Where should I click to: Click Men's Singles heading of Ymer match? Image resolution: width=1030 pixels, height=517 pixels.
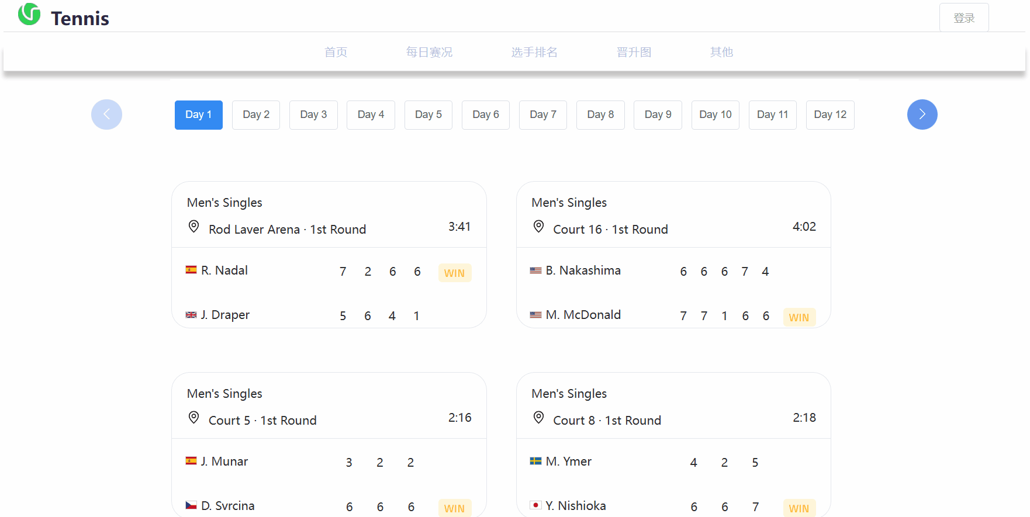pyautogui.click(x=569, y=394)
